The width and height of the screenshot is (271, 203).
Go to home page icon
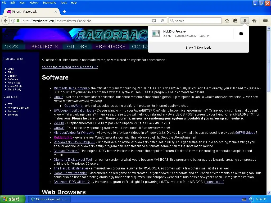(254, 21)
